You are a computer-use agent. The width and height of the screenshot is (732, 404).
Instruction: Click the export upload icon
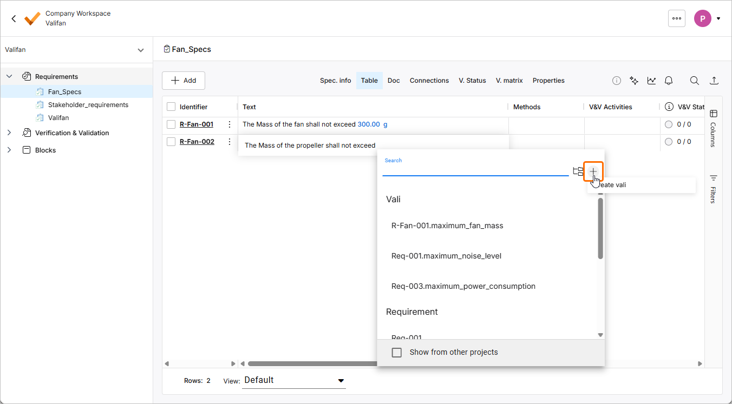[x=714, y=81]
